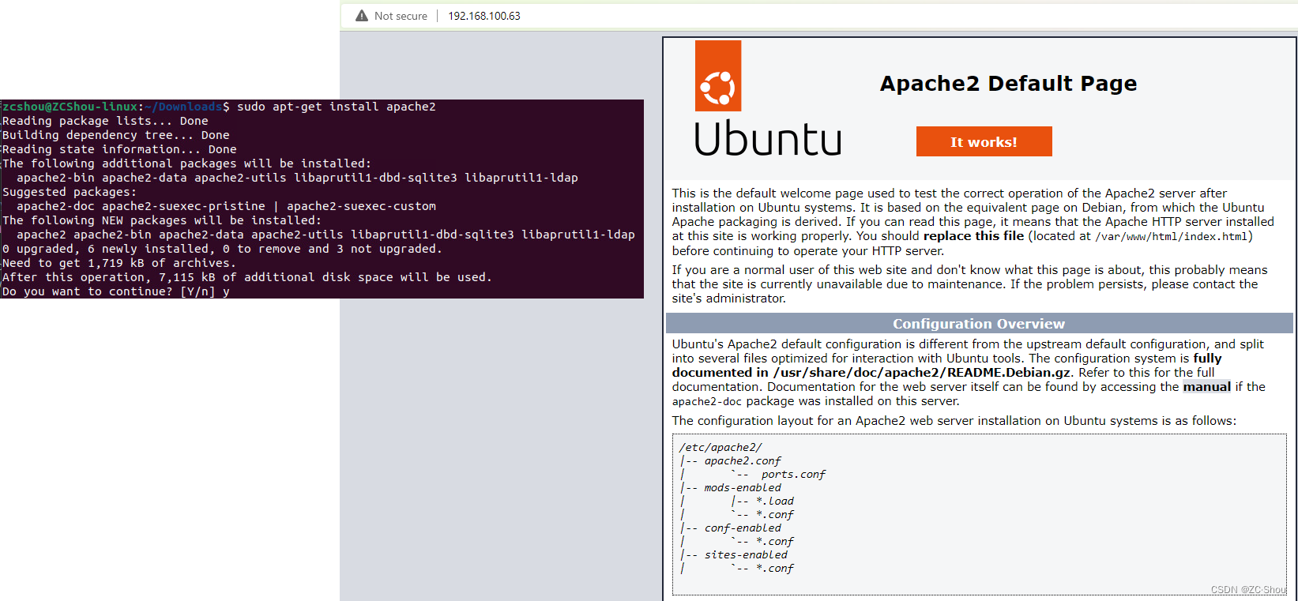The image size is (1298, 601).
Task: Click terminal line 'Need to get 1,719 kB of archives.'
Action: tap(119, 263)
